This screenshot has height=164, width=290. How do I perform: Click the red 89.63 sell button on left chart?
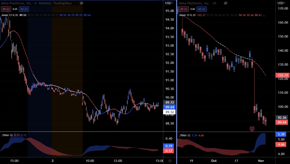tap(6, 9)
